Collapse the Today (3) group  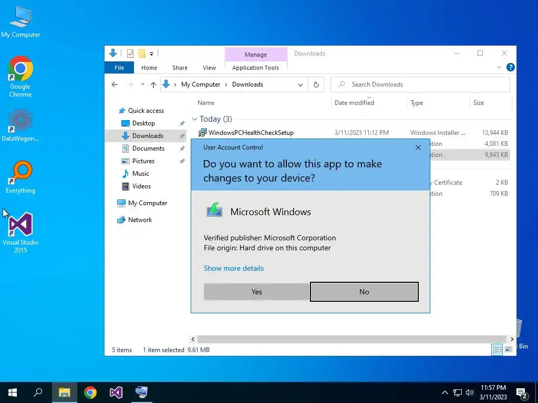(194, 119)
